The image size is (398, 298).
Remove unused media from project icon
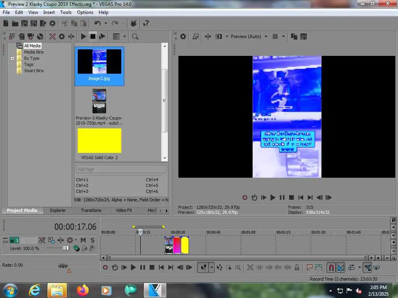[12, 36]
